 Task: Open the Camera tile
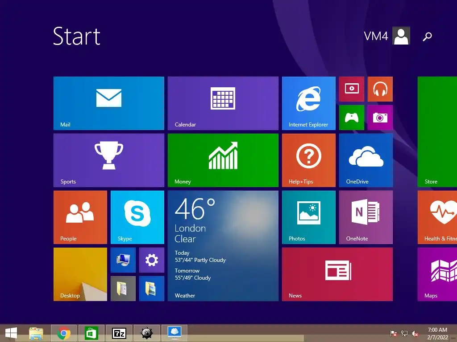point(380,118)
